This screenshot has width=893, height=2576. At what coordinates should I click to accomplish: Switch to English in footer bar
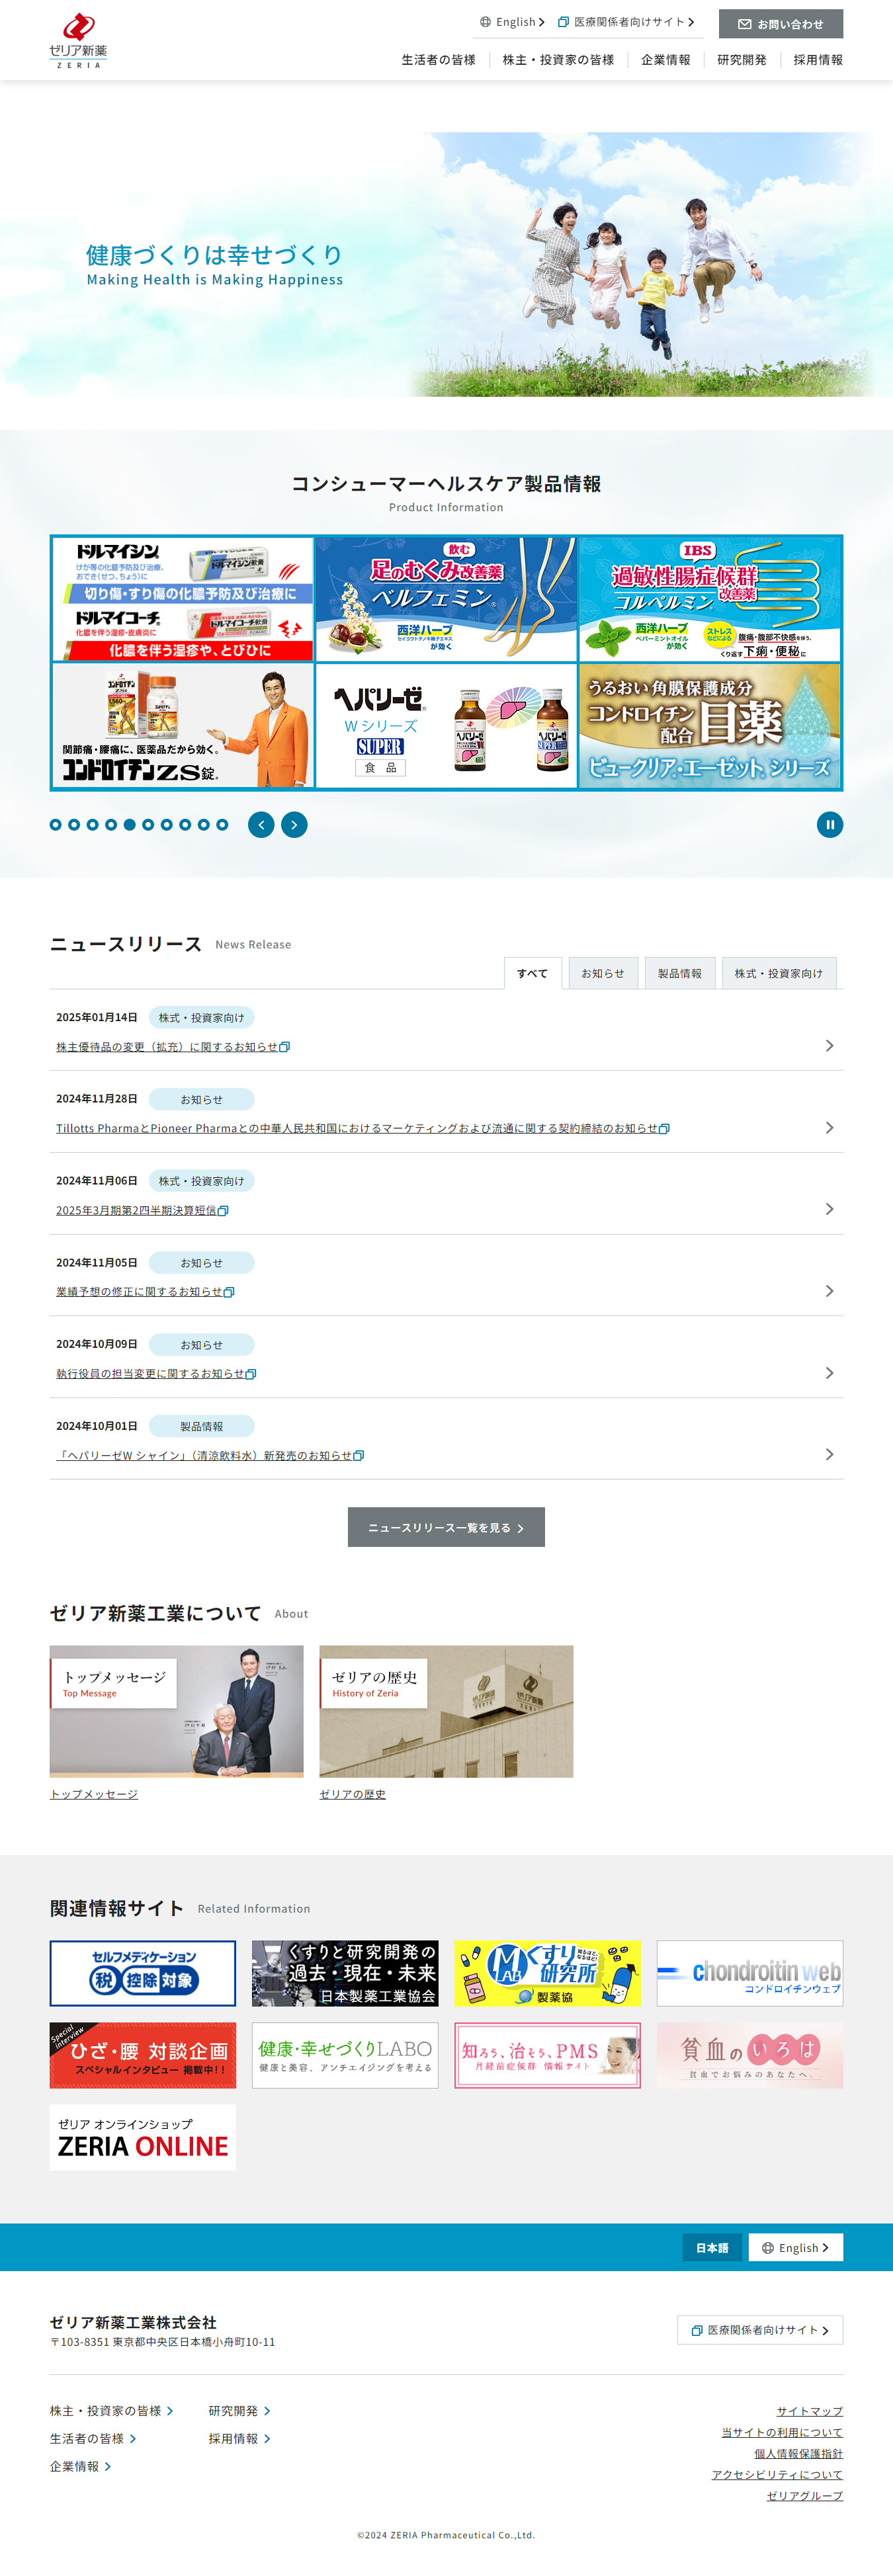795,2247
